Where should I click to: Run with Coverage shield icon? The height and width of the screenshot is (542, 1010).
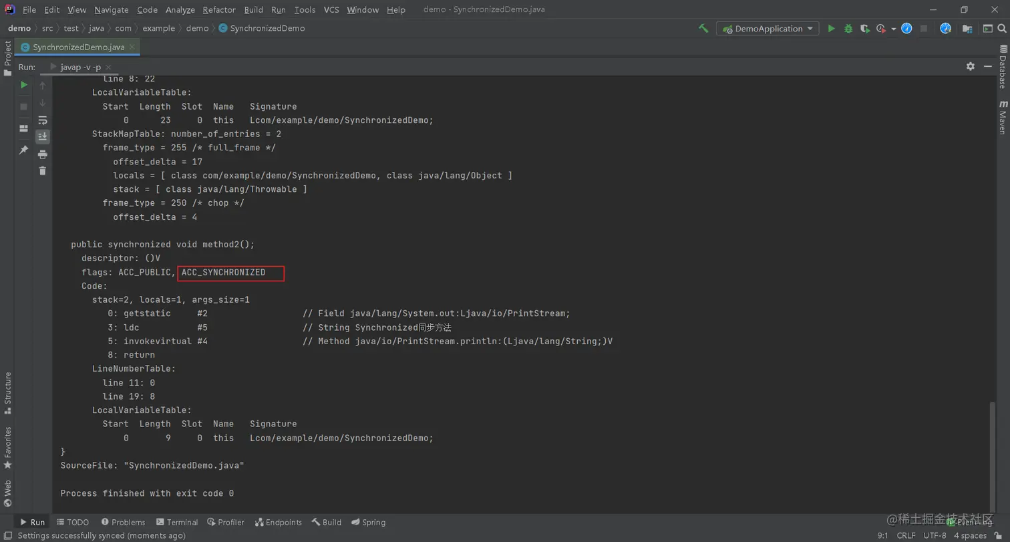(x=865, y=29)
